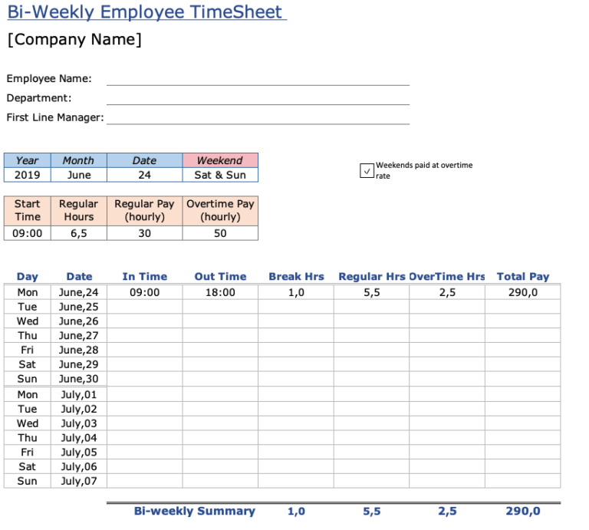Select the summary Break Hrs total 1,0
Image resolution: width=589 pixels, height=530 pixels.
pos(296,512)
